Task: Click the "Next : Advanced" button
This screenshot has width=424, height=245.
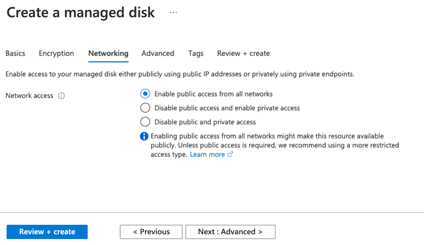Action: point(230,232)
